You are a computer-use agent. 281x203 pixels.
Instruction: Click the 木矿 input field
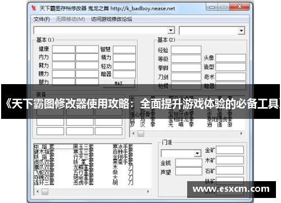pos(230,160)
